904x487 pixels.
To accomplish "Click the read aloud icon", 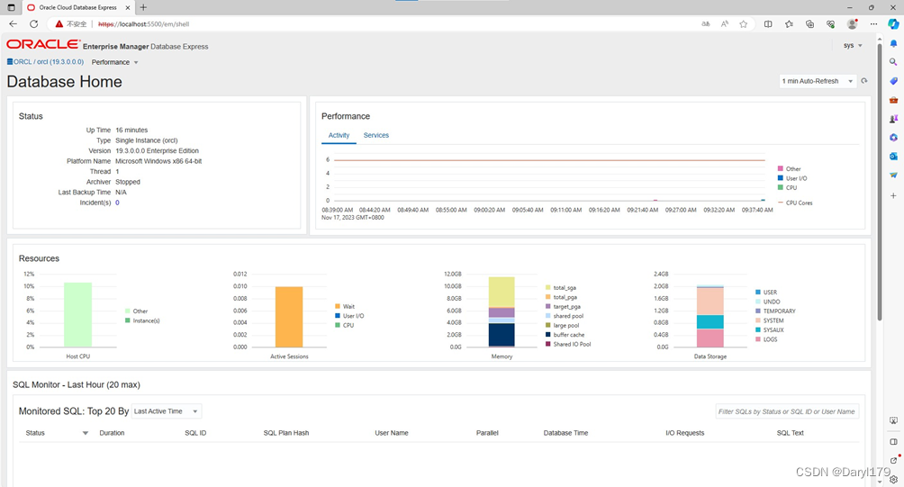I will (x=725, y=24).
